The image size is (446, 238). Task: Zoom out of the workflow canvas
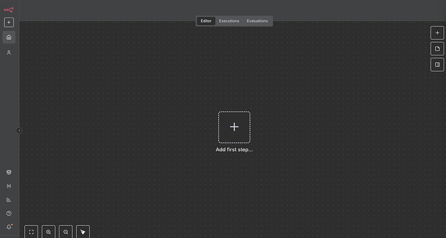click(x=66, y=232)
